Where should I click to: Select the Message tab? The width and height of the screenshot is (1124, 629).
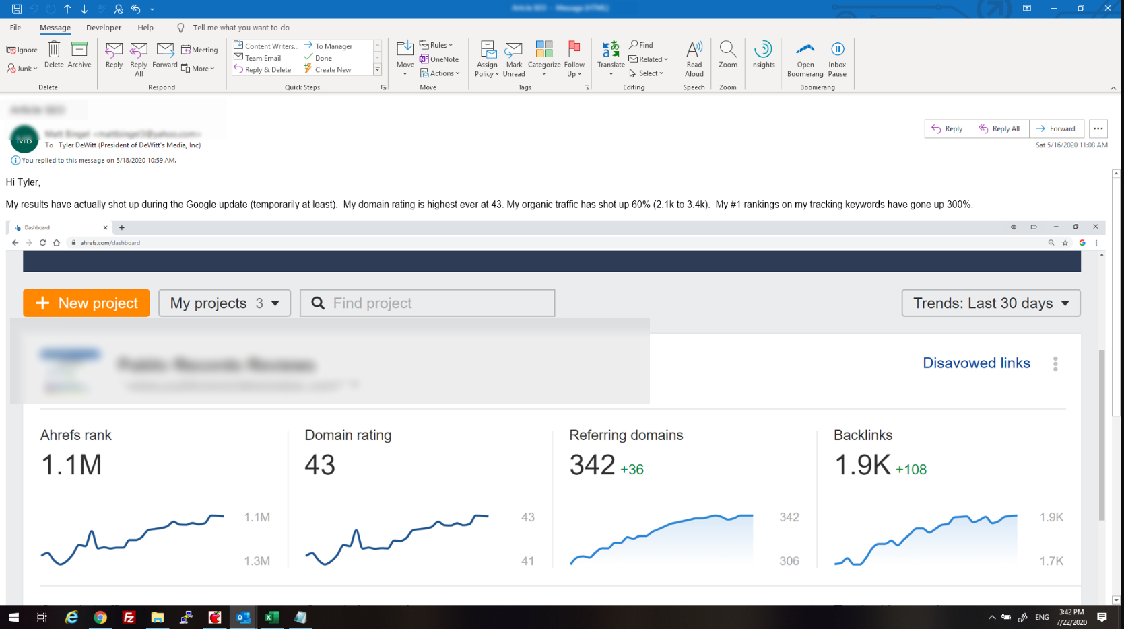tap(55, 28)
